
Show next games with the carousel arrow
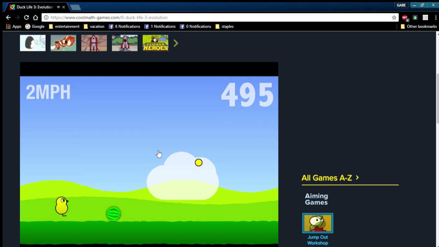coord(176,43)
